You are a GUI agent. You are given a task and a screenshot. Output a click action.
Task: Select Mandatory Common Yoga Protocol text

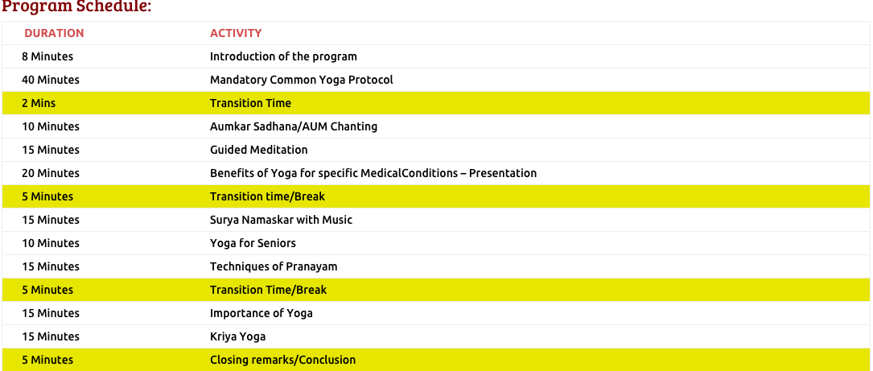[301, 80]
